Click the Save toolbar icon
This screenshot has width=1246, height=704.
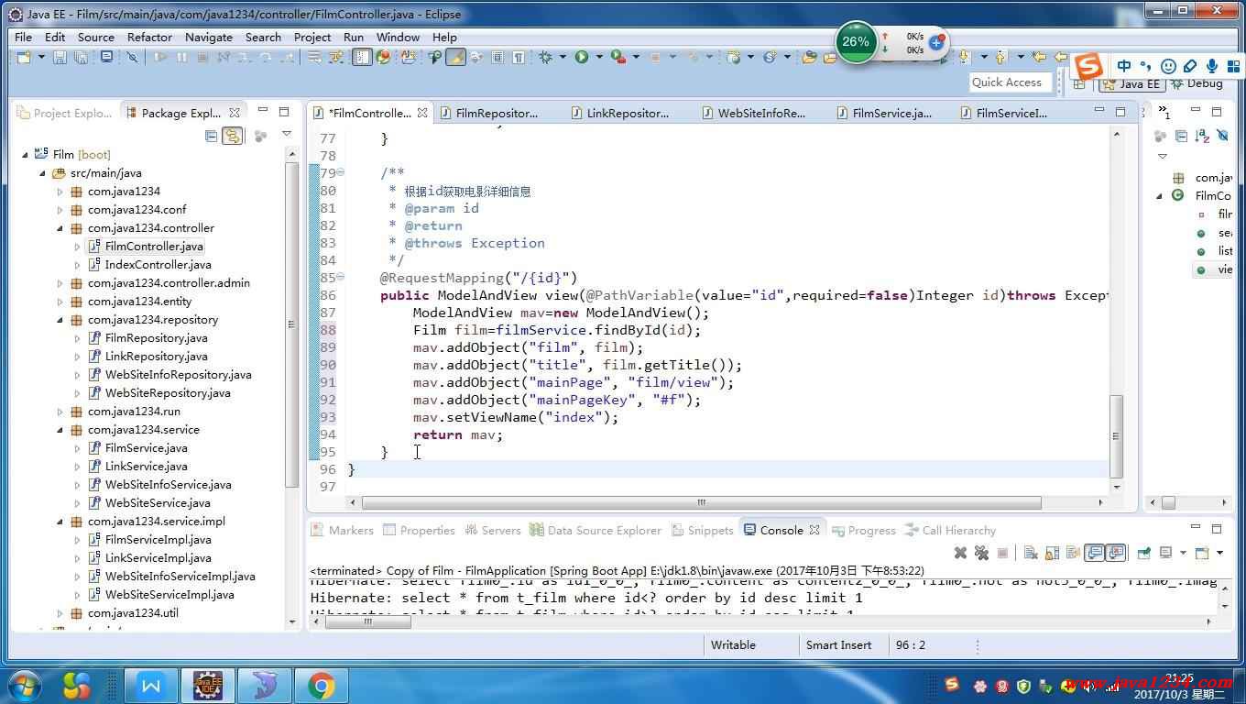coord(60,57)
